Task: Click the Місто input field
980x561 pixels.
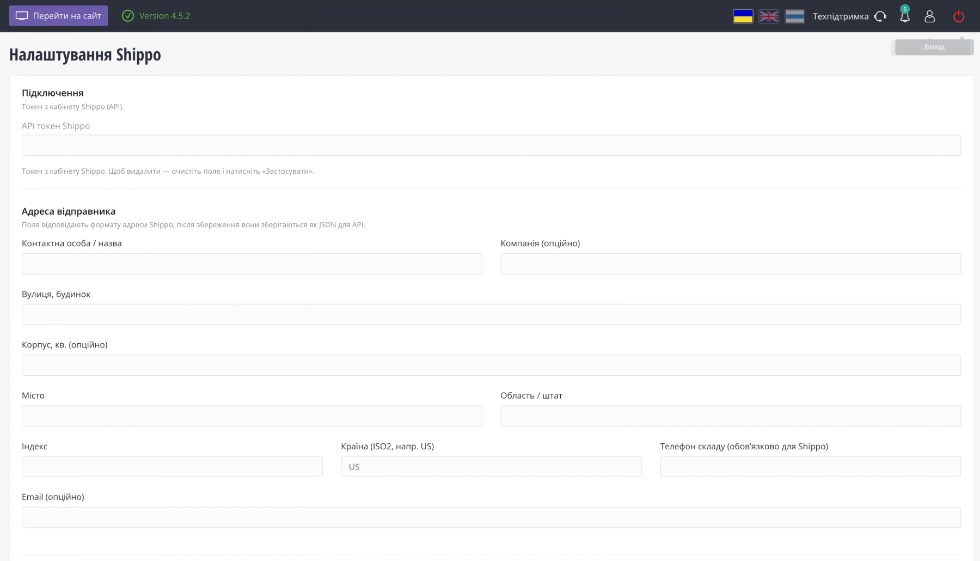Action: [252, 416]
